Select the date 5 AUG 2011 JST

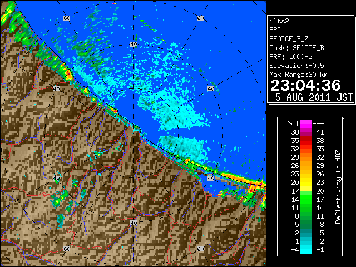point(314,97)
